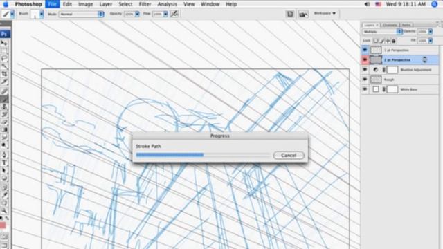The height and width of the screenshot is (249, 443).
Task: Select the Slice tool
Action: point(4,82)
